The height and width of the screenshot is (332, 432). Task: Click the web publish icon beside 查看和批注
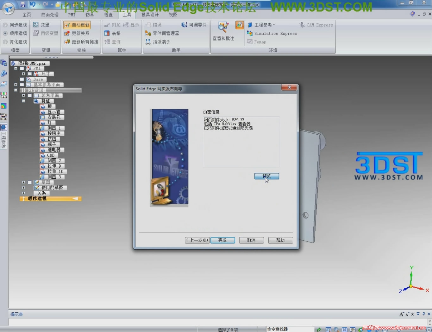click(x=240, y=25)
